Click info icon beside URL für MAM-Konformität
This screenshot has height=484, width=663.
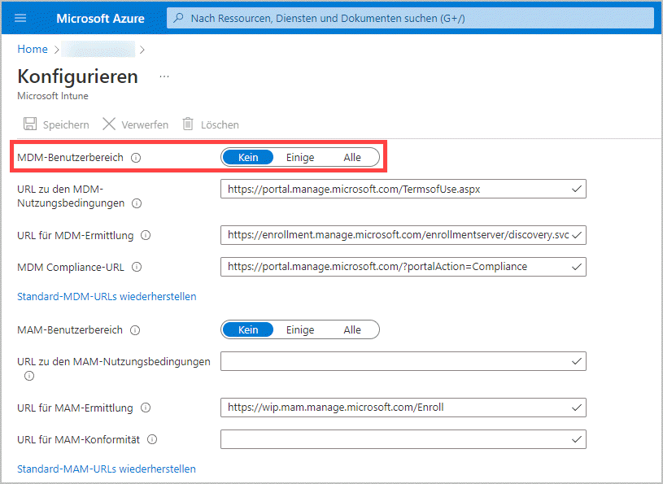click(x=152, y=439)
